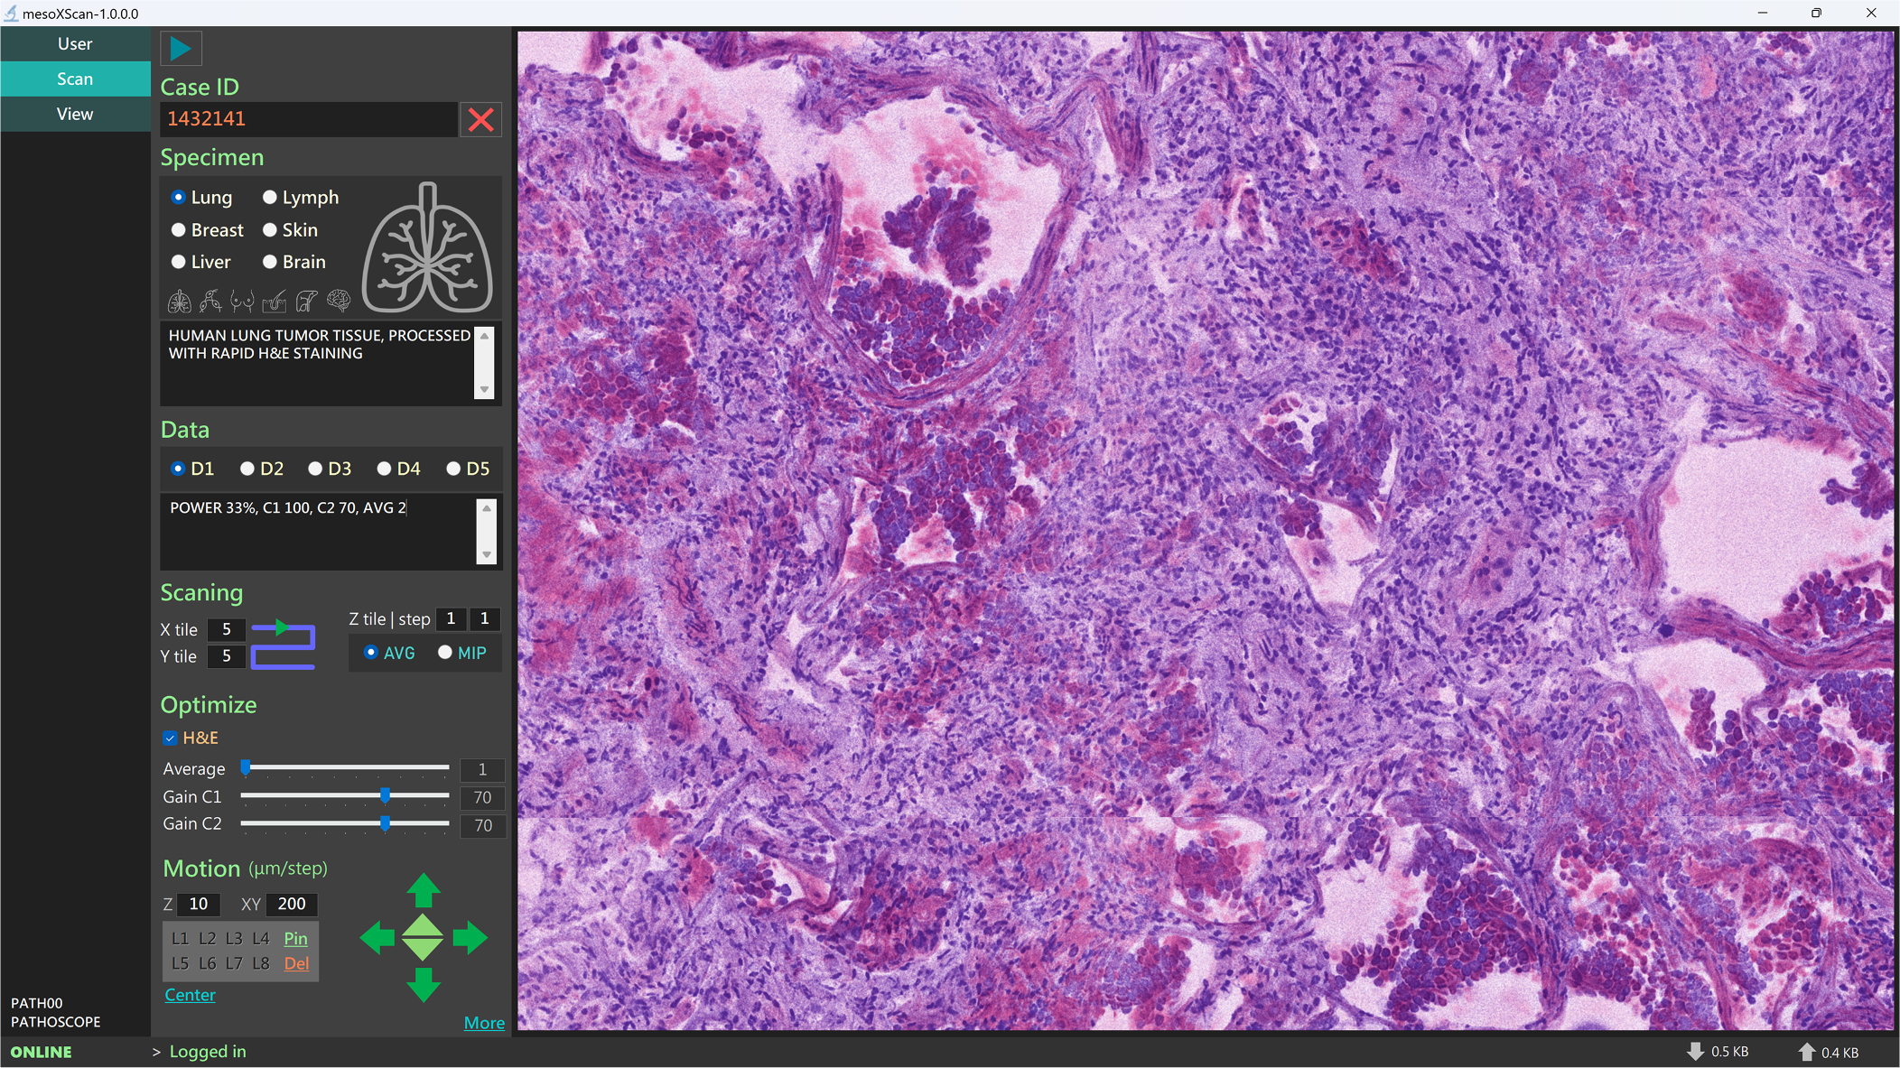Select saved location L6
Screen dimensions: 1900x1068
tap(207, 963)
